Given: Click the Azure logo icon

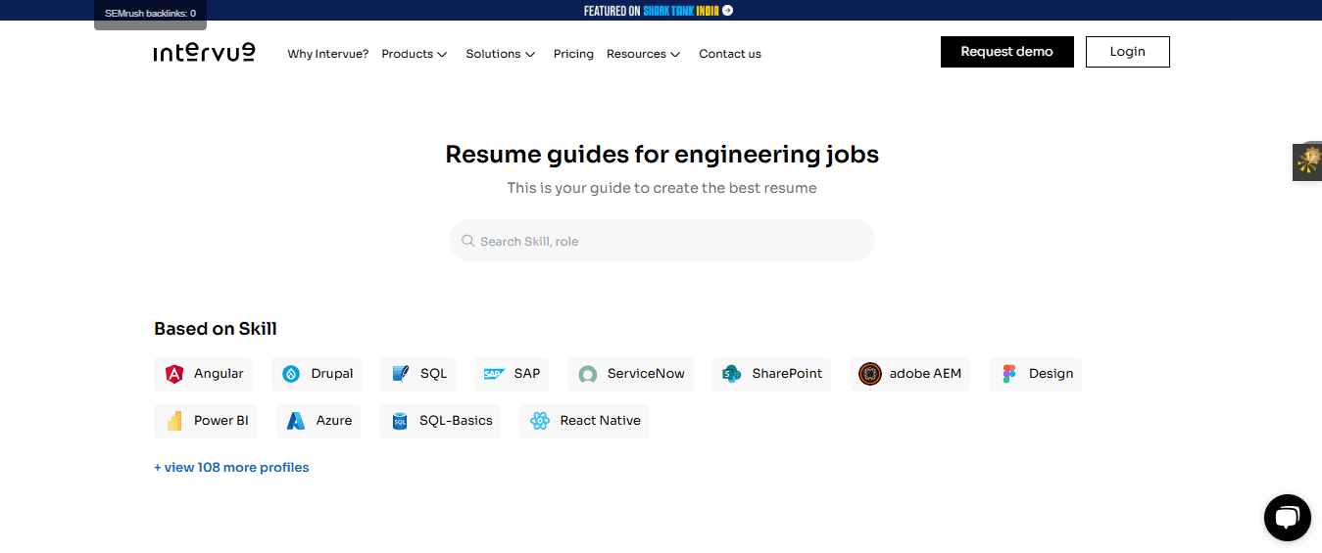Looking at the screenshot, I should click(x=296, y=421).
